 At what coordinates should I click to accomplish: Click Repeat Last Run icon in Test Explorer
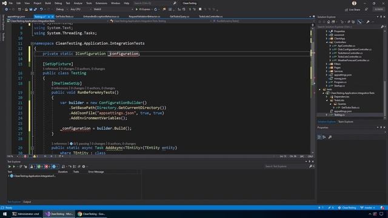(21, 167)
